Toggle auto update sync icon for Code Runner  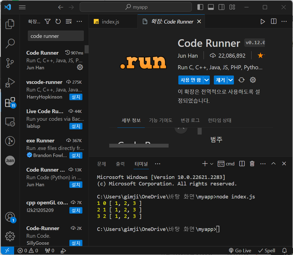242,80
